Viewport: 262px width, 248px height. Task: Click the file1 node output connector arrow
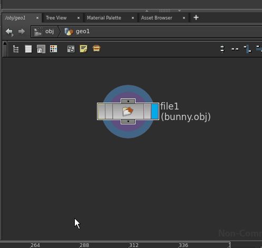point(128,122)
